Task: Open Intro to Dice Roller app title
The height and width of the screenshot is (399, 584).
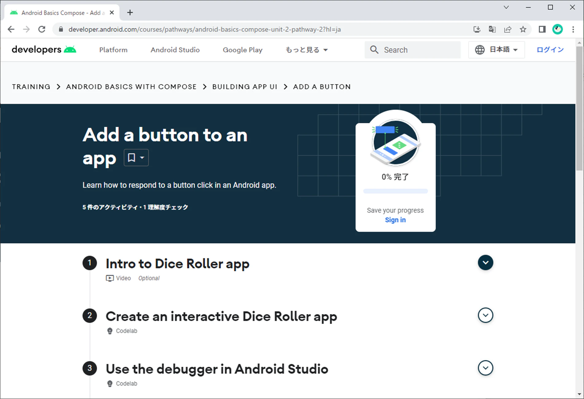Action: (178, 264)
